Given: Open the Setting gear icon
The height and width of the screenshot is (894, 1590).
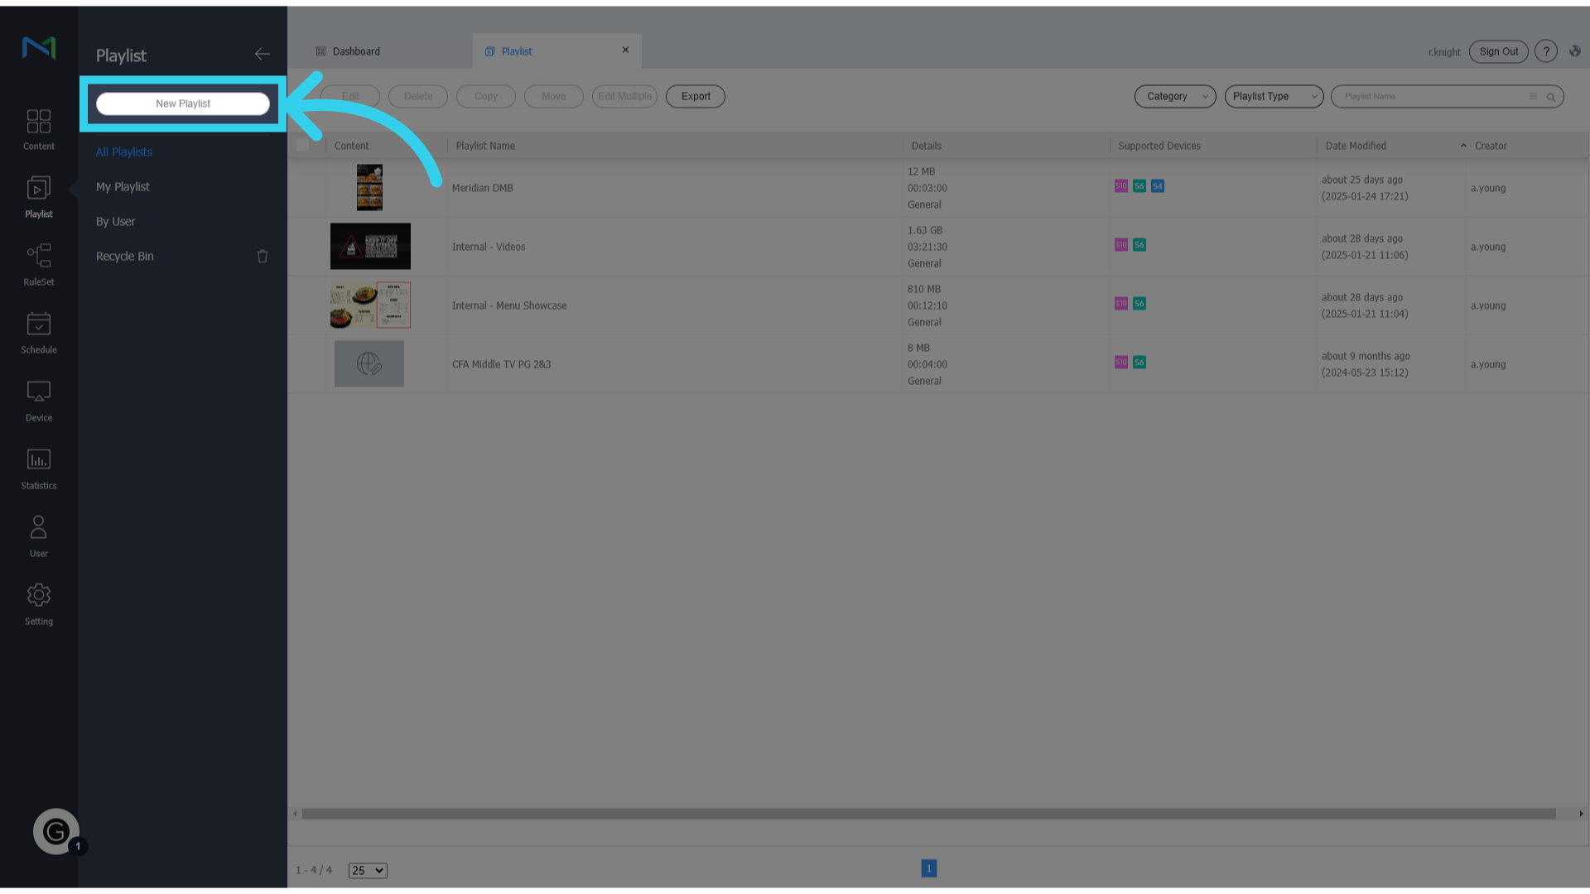Looking at the screenshot, I should point(39,603).
